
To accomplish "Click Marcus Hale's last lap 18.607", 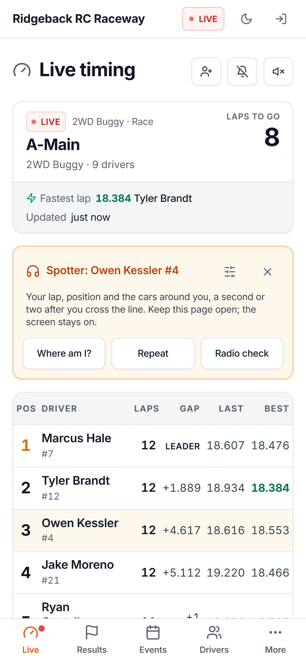I will 226,446.
